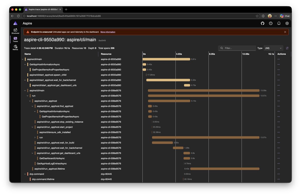Viewport: 301px width, 195px height.
Task: Collapse the top aspire/cli/main span
Action: click(23, 59)
